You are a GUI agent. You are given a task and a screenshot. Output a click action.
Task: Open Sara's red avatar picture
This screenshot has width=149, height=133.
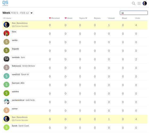click(x=6, y=33)
